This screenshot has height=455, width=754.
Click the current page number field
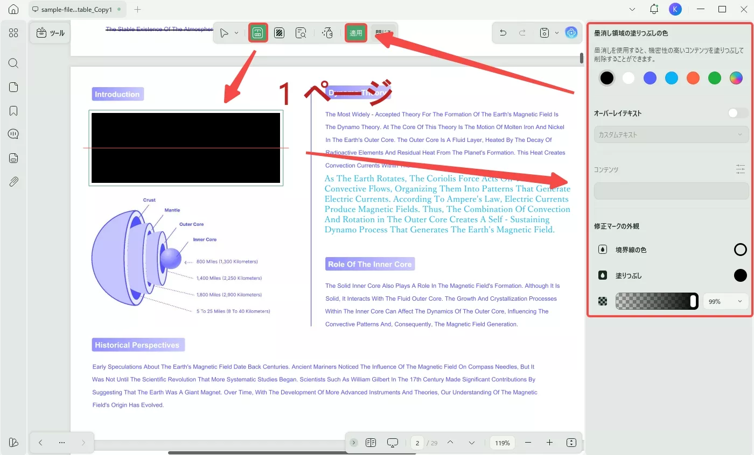[x=417, y=443]
